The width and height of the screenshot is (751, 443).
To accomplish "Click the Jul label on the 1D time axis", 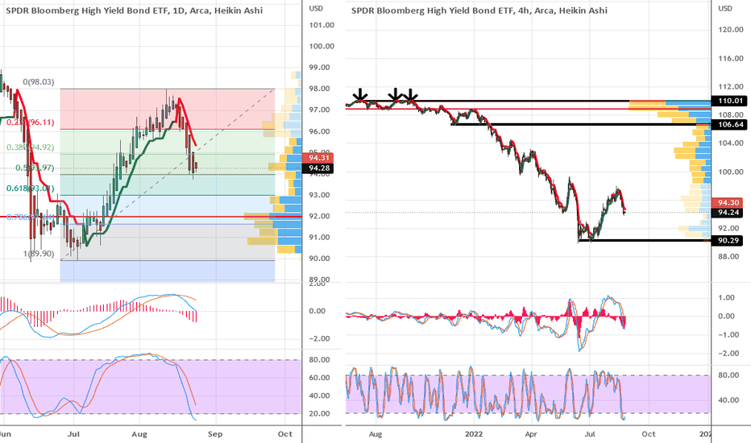I will (x=73, y=434).
